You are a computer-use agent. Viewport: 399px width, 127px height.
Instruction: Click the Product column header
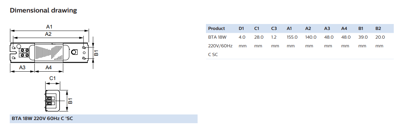[x=216, y=29]
